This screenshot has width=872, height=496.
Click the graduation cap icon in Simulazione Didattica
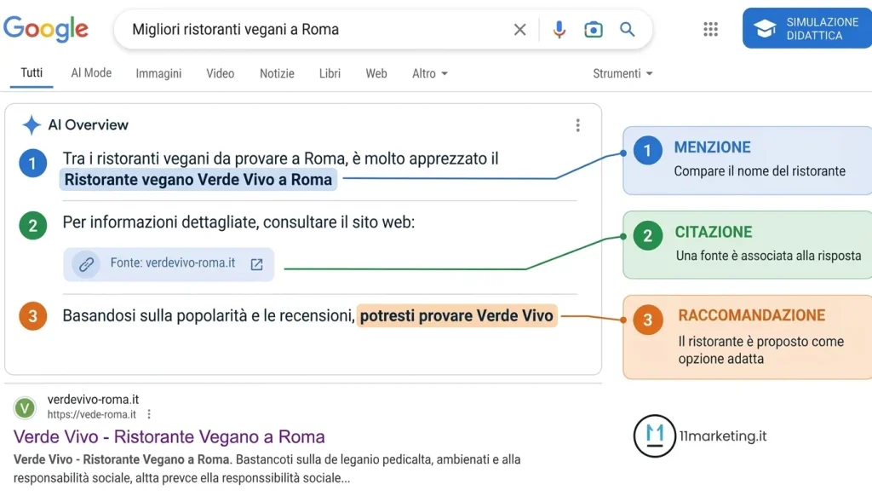tap(765, 28)
